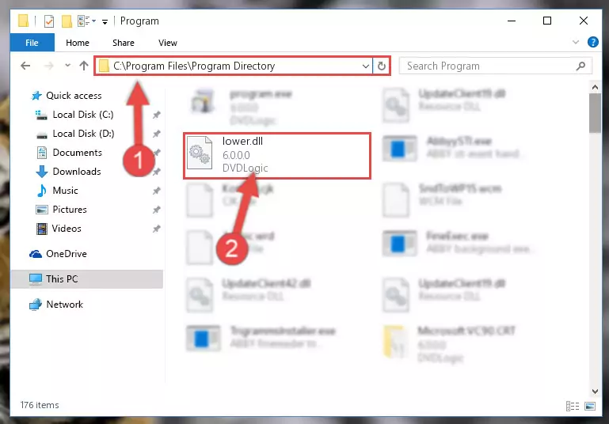Select OneDrive in navigation pane
This screenshot has height=424, width=609.
pos(58,254)
